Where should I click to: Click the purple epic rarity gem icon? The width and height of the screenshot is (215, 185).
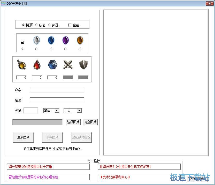(66, 40)
